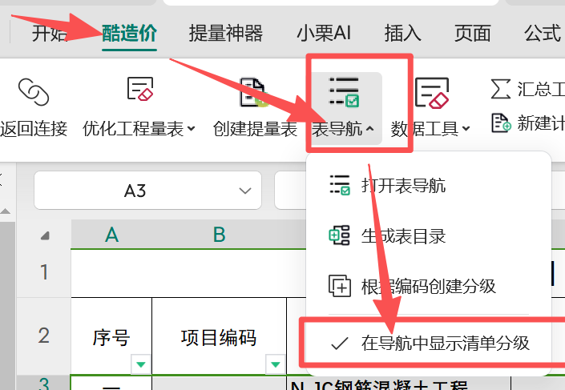
Task: Click the 返回连接 link icon
Action: 33,92
